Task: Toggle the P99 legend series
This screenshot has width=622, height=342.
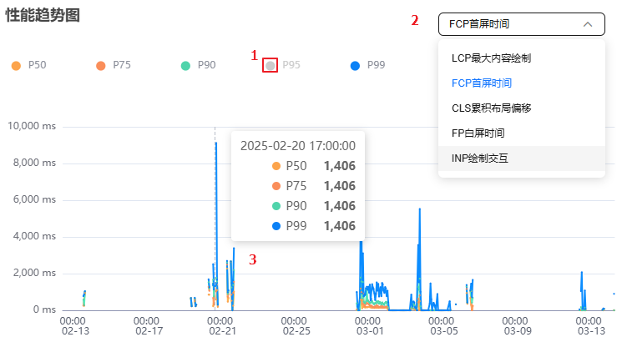Action: coord(367,65)
